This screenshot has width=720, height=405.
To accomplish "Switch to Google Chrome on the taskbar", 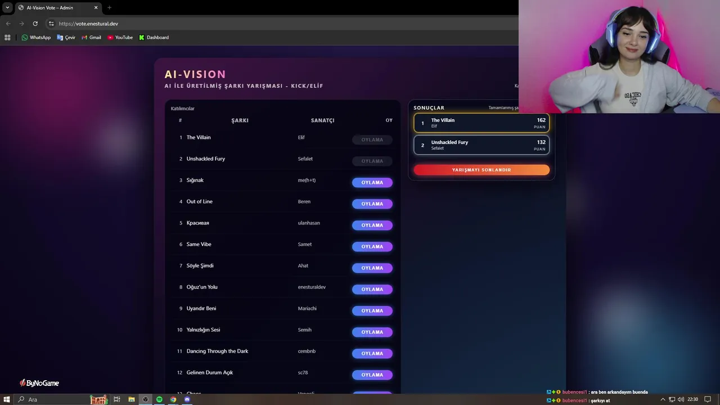I will [x=173, y=399].
